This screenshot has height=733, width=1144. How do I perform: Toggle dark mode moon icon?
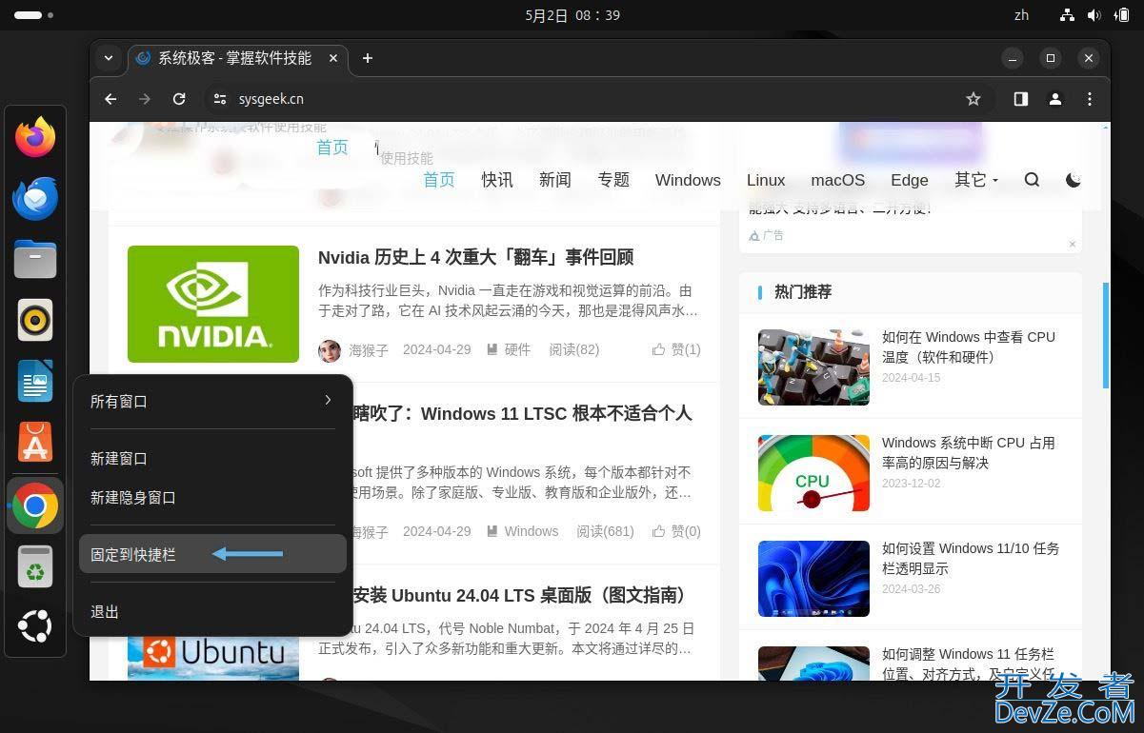tap(1074, 180)
